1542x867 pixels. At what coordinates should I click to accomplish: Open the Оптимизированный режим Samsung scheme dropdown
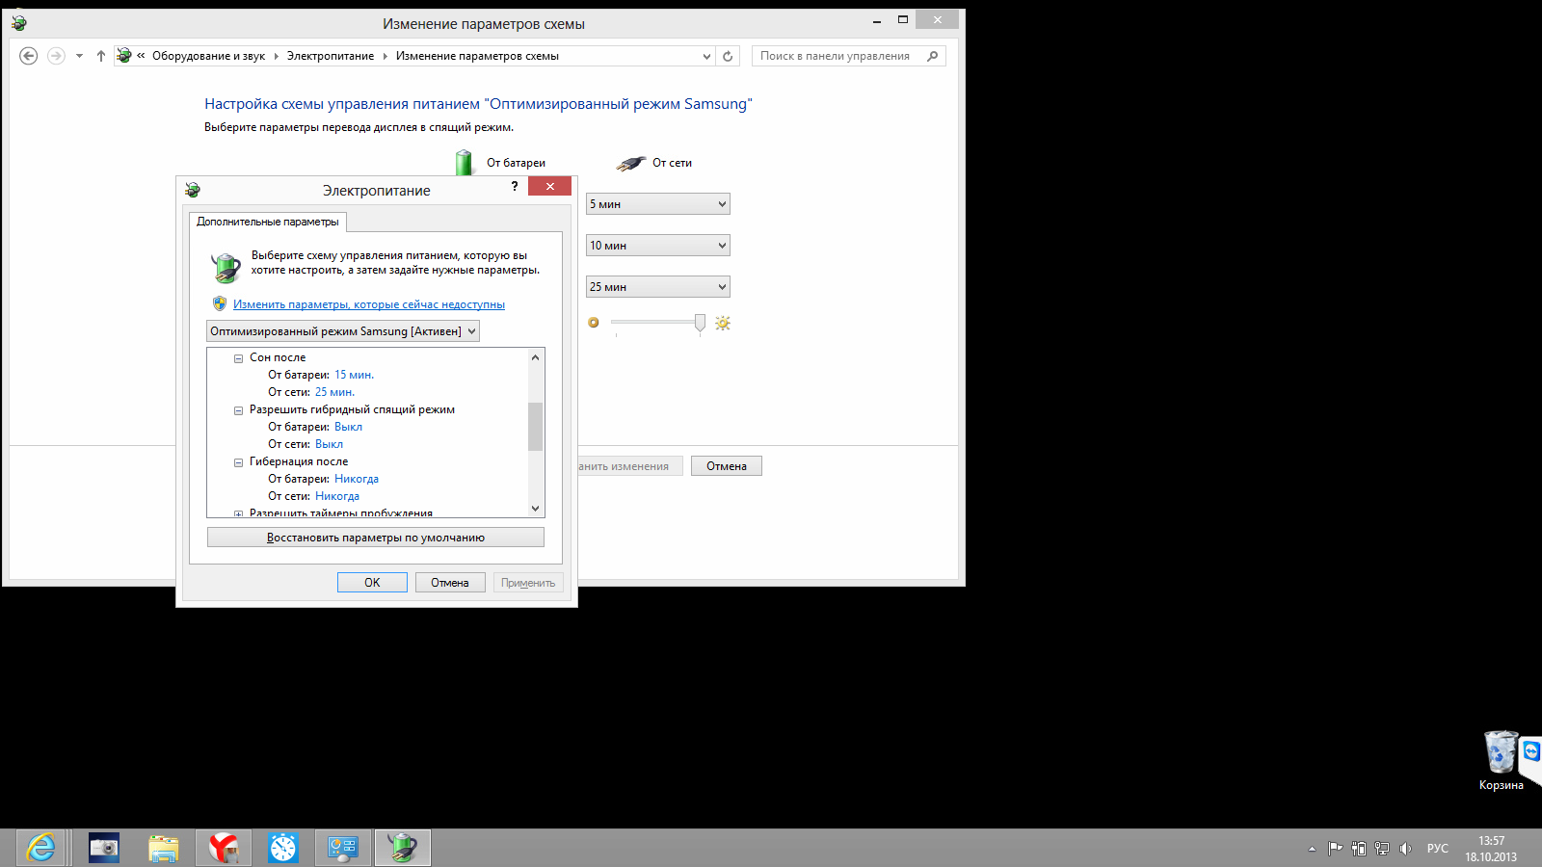point(343,331)
